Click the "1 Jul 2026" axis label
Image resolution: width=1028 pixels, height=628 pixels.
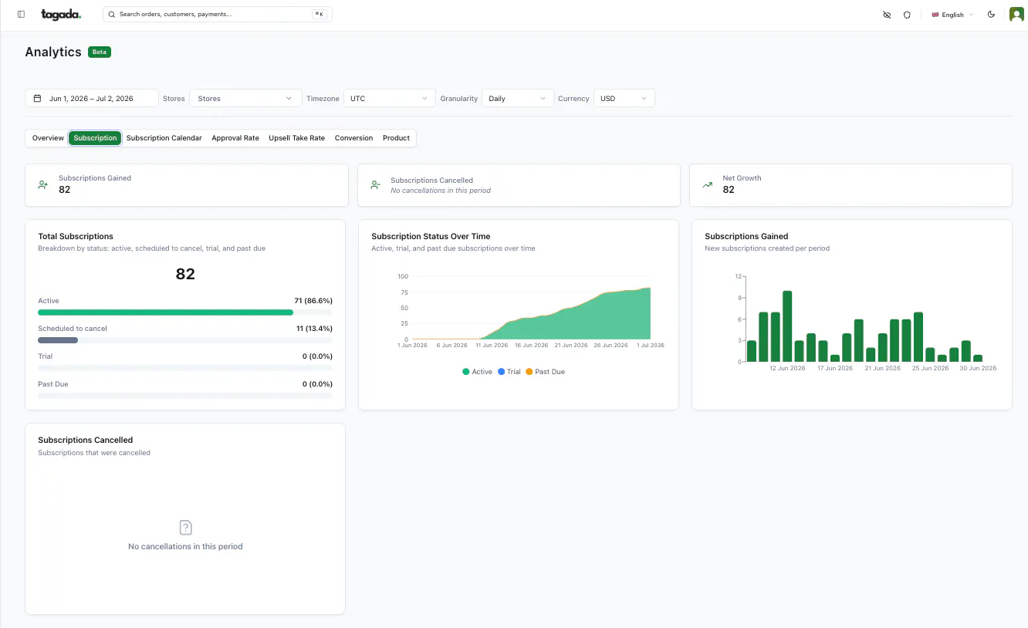click(649, 346)
